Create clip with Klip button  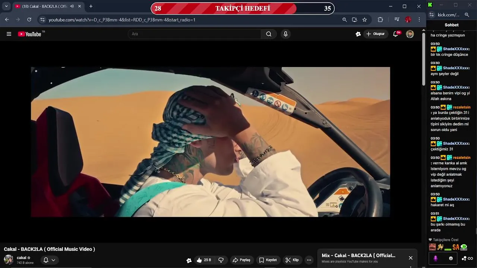(x=292, y=260)
